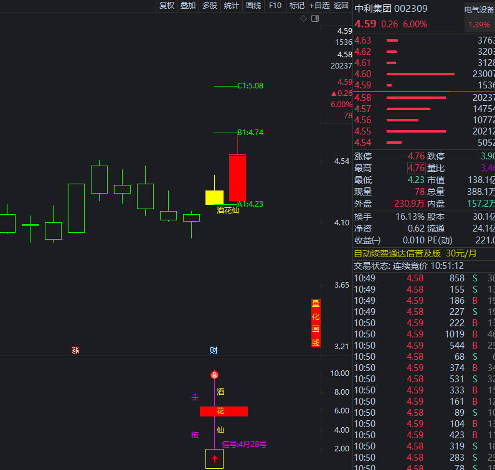495x470 pixels.
Task: Open the 叠加 overlay option
Action: (x=187, y=6)
